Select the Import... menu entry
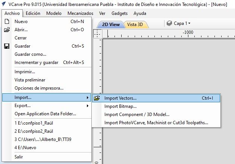 pos(47,97)
